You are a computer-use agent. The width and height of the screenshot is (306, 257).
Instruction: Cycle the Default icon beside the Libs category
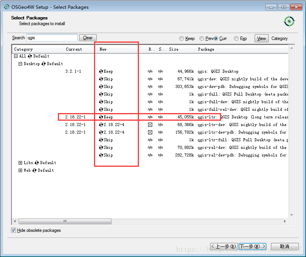click(37, 163)
